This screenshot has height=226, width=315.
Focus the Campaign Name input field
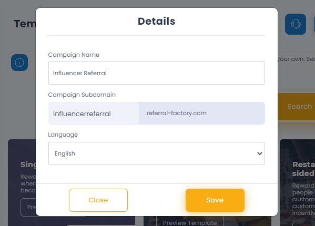pos(157,73)
